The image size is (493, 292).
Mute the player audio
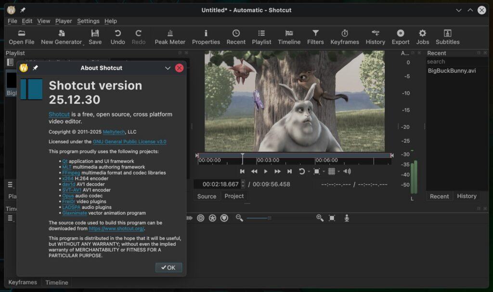point(347,171)
